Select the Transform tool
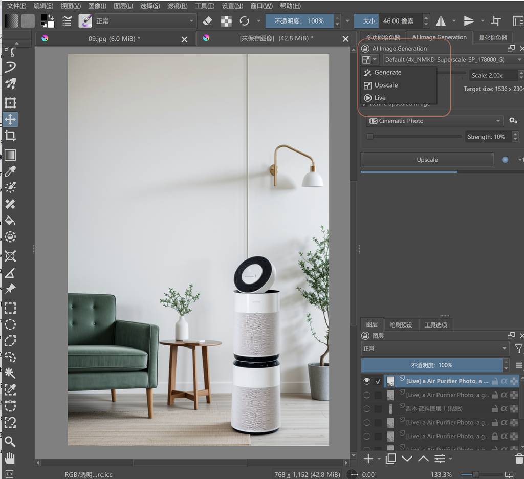 10,103
